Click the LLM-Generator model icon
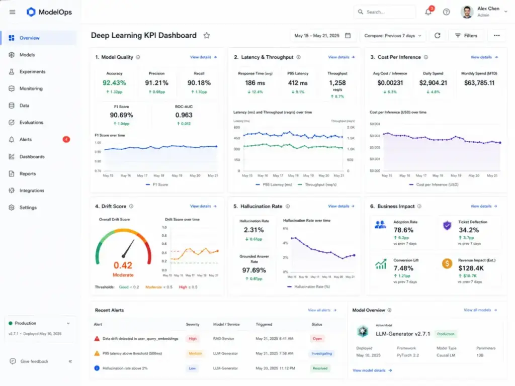 coord(363,331)
